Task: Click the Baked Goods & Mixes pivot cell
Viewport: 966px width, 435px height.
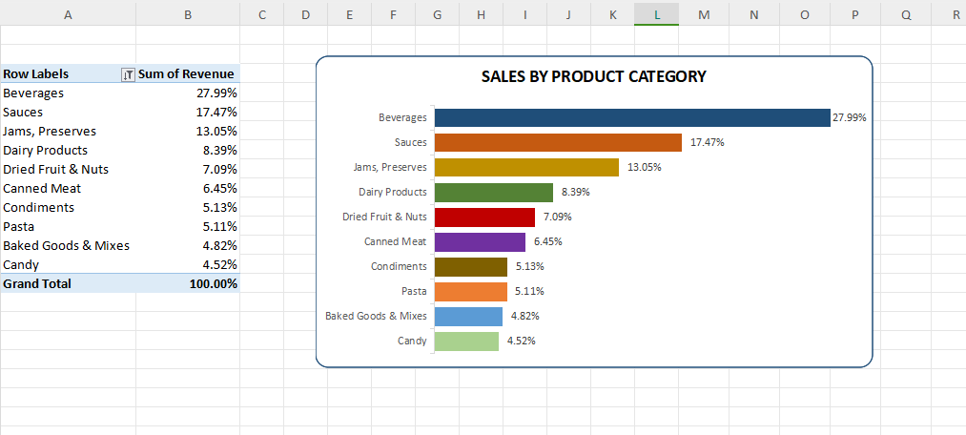Action: [x=66, y=245]
